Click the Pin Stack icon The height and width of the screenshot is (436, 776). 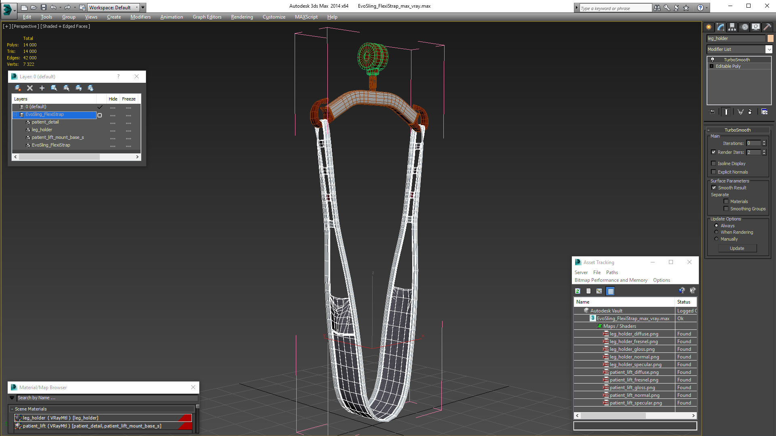coord(712,112)
